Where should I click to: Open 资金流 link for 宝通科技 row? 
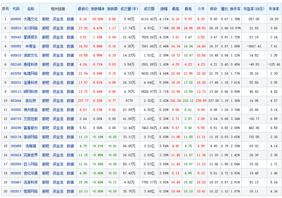[x=58, y=83]
